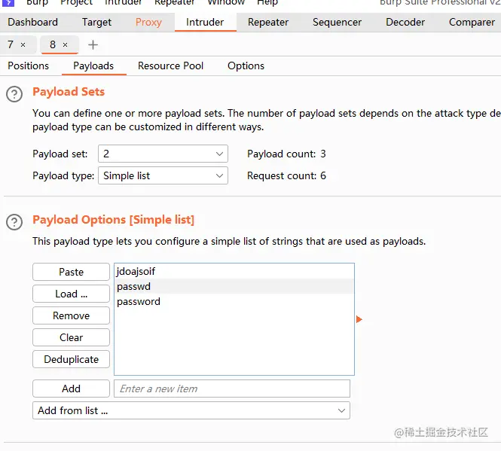Open the Resource Pool sub-tab
The image size is (501, 451).
[170, 66]
